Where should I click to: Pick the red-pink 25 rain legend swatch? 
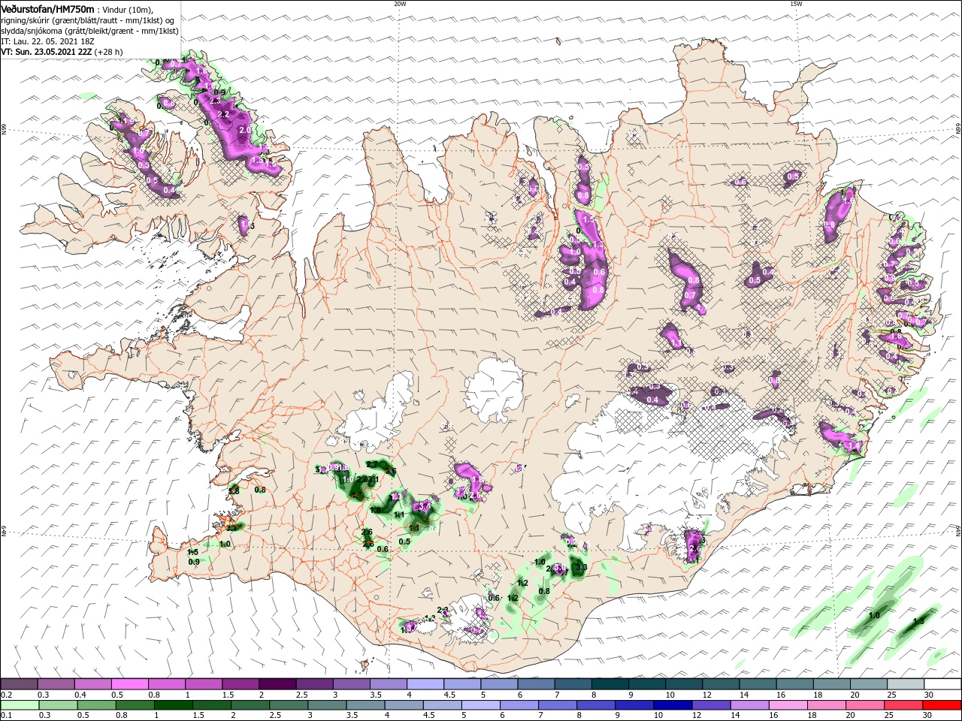click(903, 705)
